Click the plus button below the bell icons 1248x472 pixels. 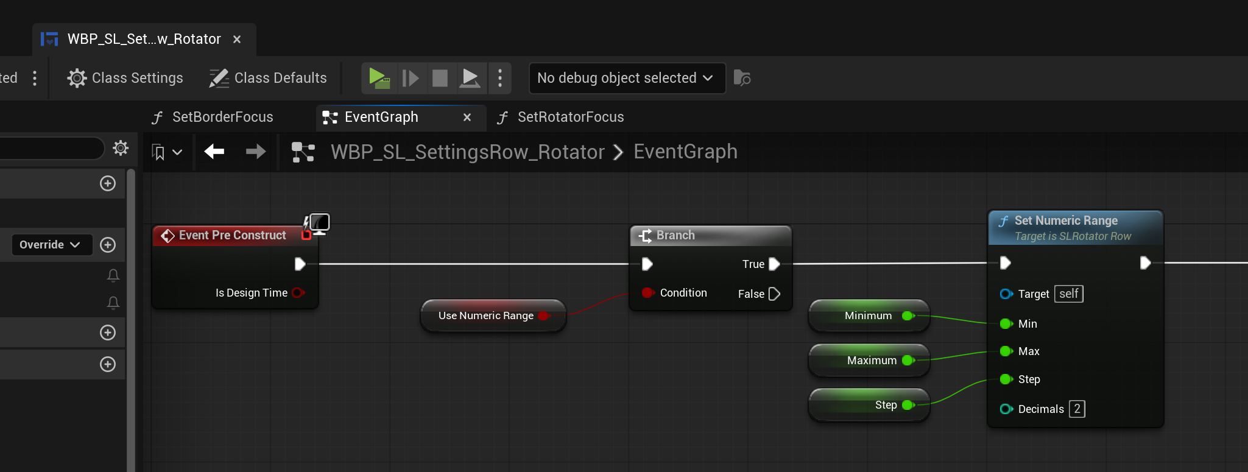point(108,333)
